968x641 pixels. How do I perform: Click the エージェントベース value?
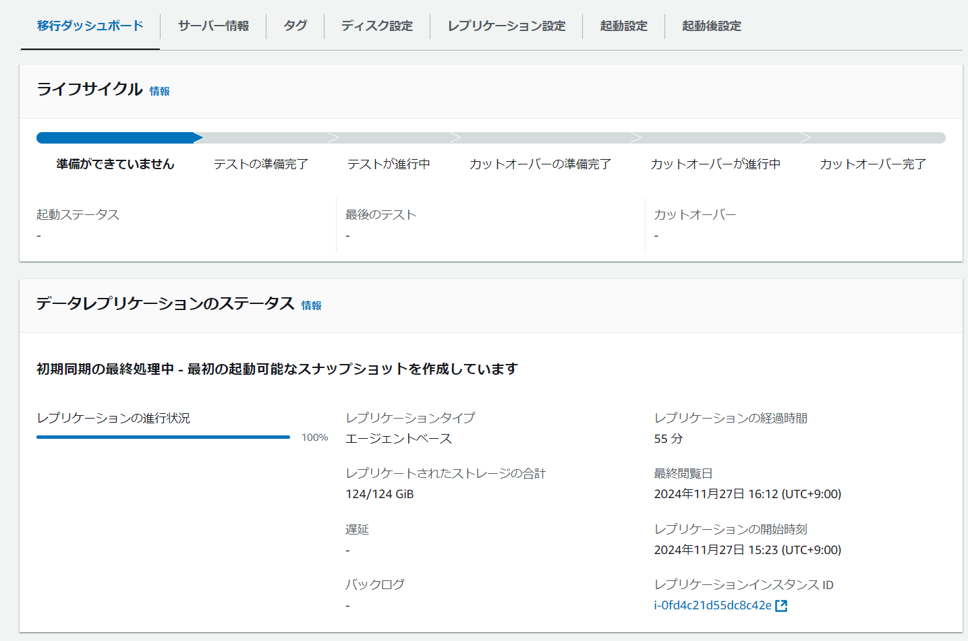399,439
